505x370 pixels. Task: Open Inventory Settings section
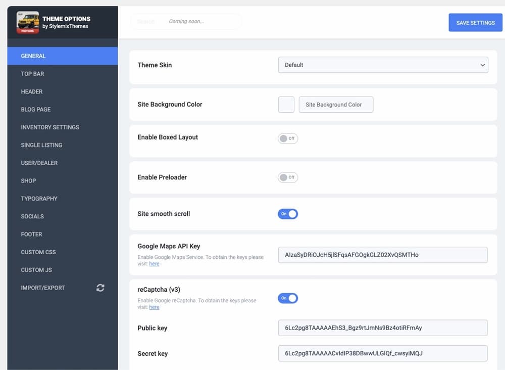63,127
